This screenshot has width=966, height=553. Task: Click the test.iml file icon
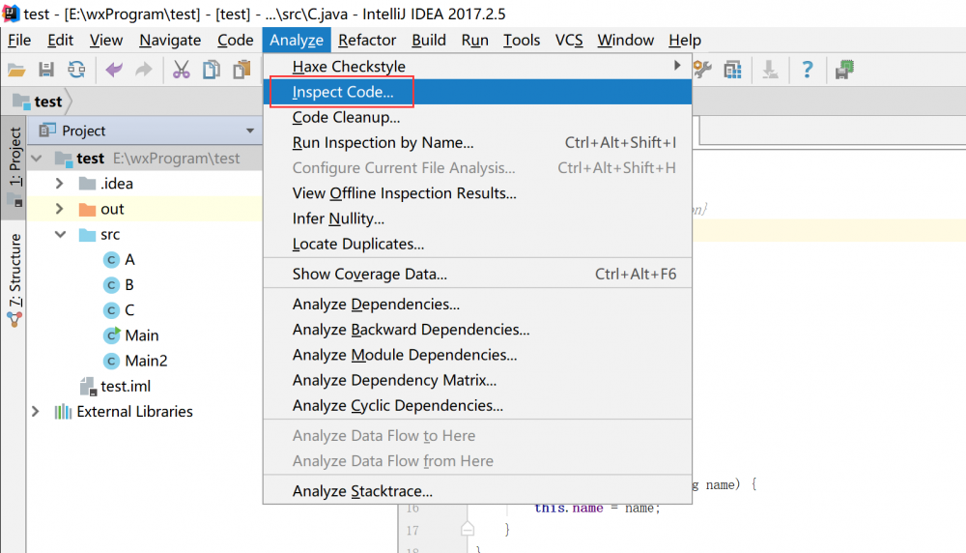88,387
